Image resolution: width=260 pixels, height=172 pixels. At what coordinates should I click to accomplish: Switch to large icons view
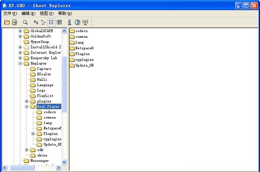click(x=36, y=22)
